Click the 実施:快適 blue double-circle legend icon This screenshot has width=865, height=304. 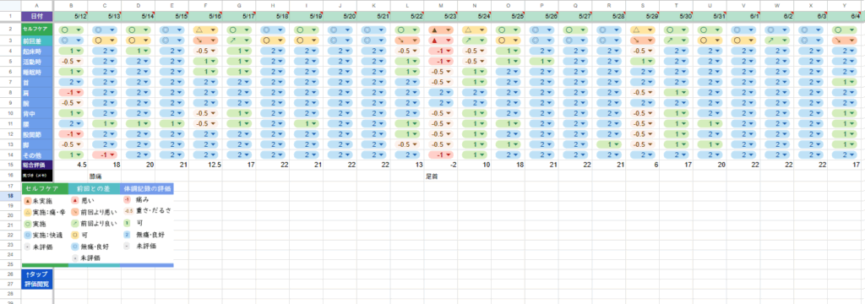[x=28, y=235]
